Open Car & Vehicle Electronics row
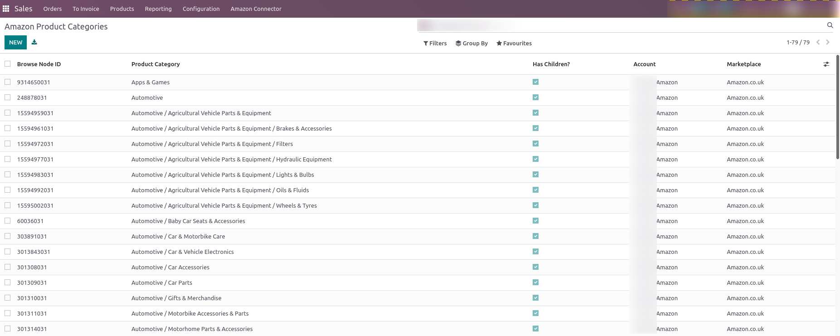The width and height of the screenshot is (840, 336). pos(183,252)
